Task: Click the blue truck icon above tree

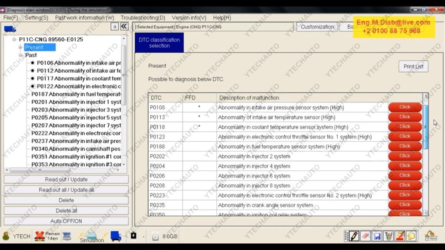Action: (x=10, y=29)
